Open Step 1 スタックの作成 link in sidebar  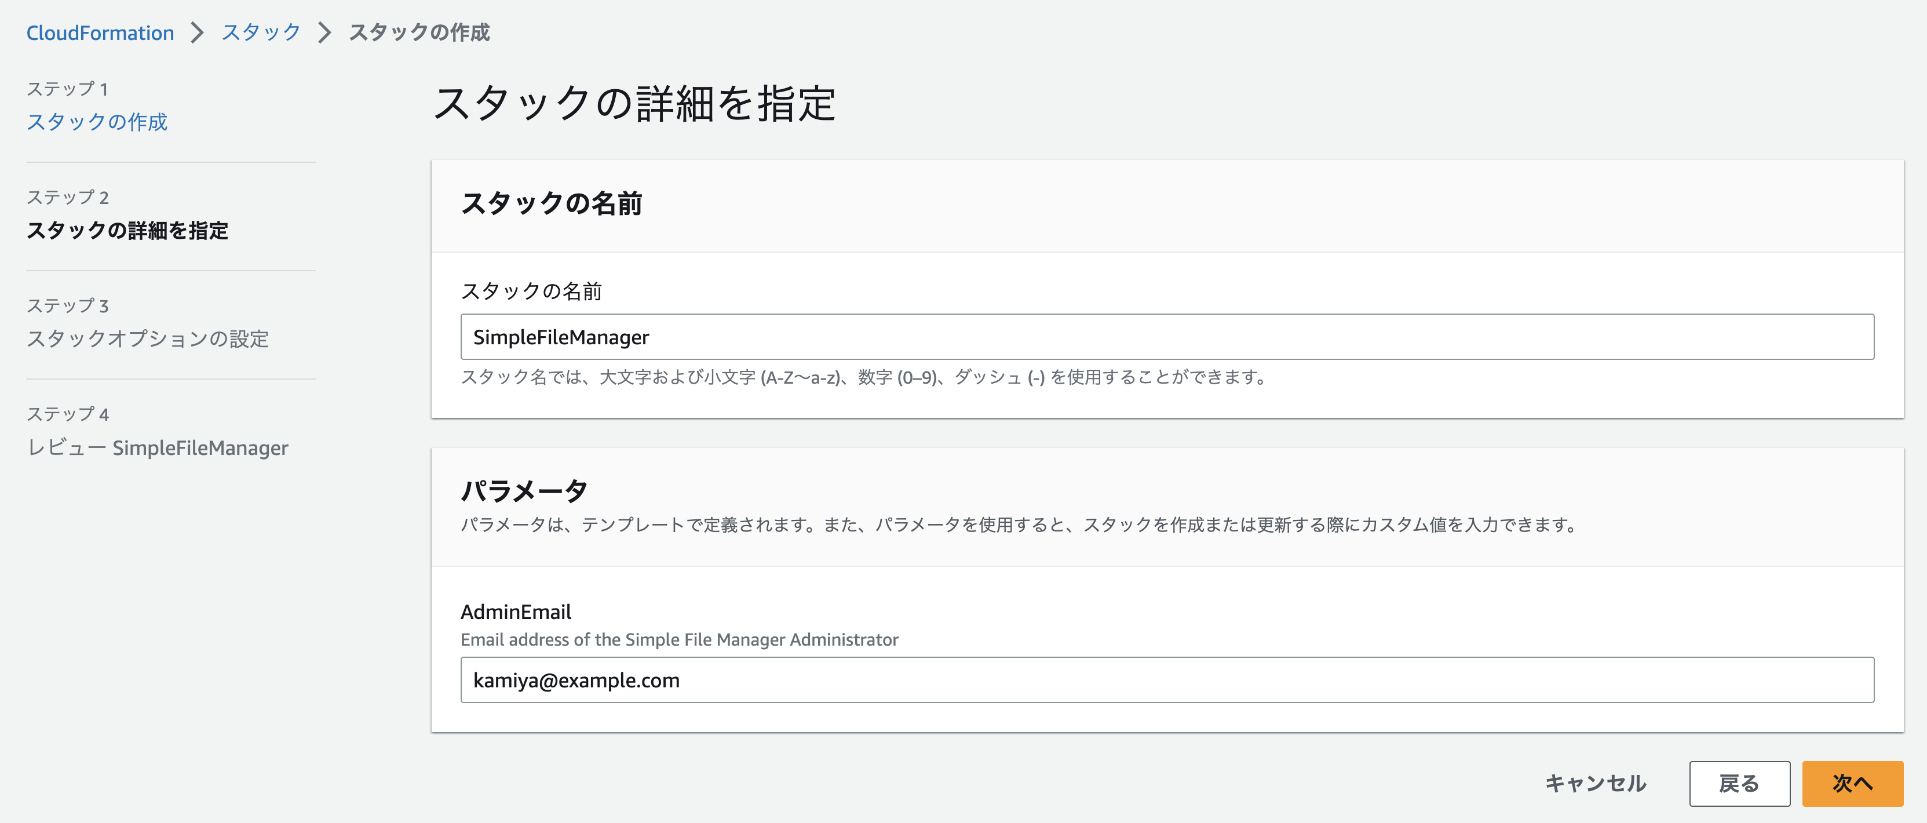[x=97, y=122]
